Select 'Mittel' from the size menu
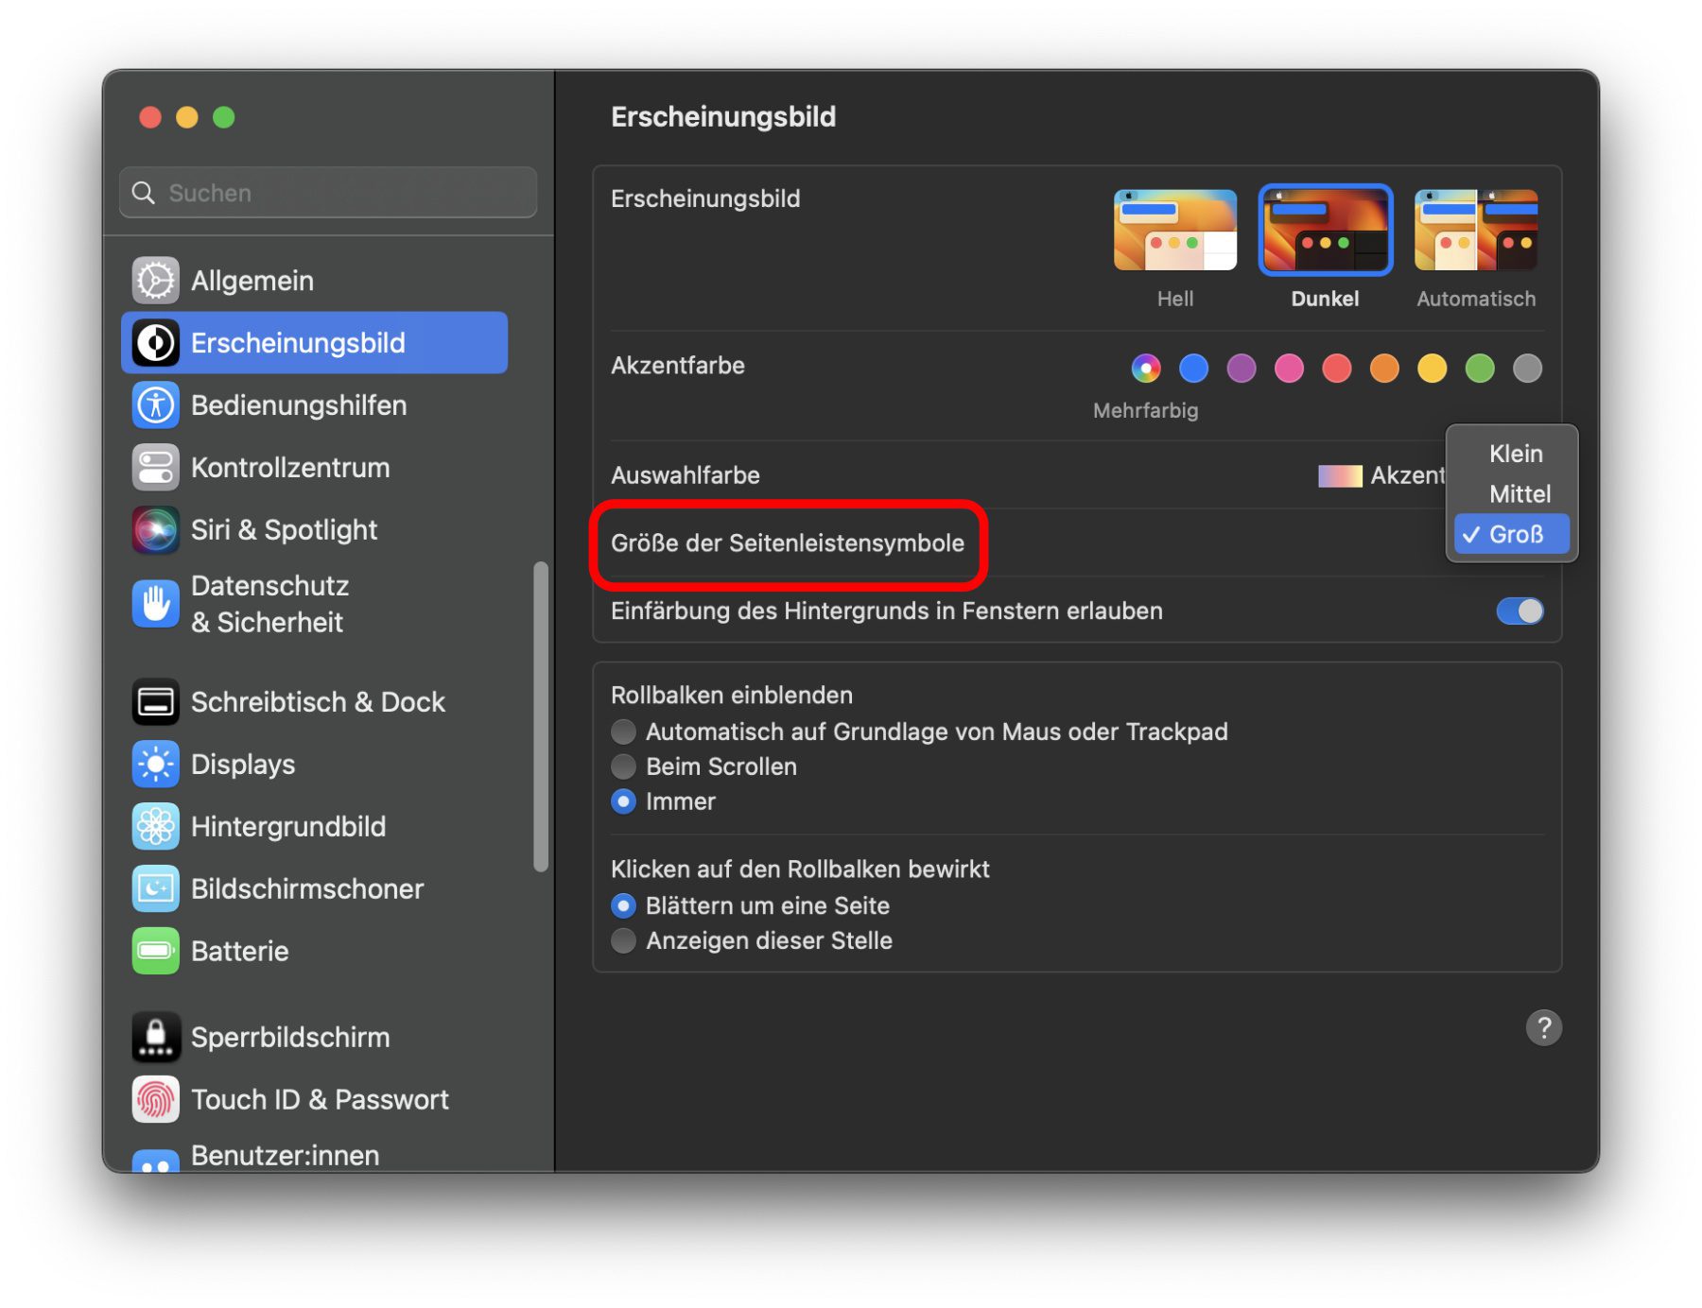1702x1308 pixels. tap(1519, 494)
